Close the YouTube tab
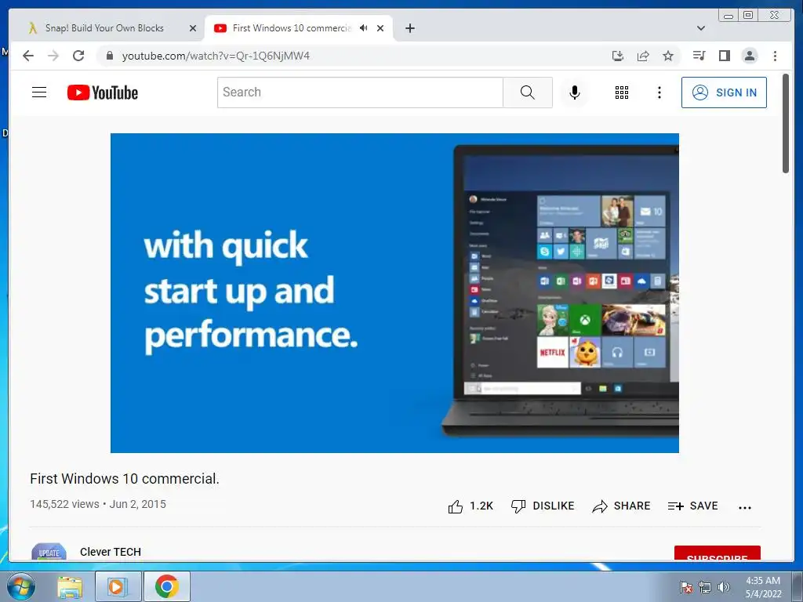 pyautogui.click(x=380, y=28)
